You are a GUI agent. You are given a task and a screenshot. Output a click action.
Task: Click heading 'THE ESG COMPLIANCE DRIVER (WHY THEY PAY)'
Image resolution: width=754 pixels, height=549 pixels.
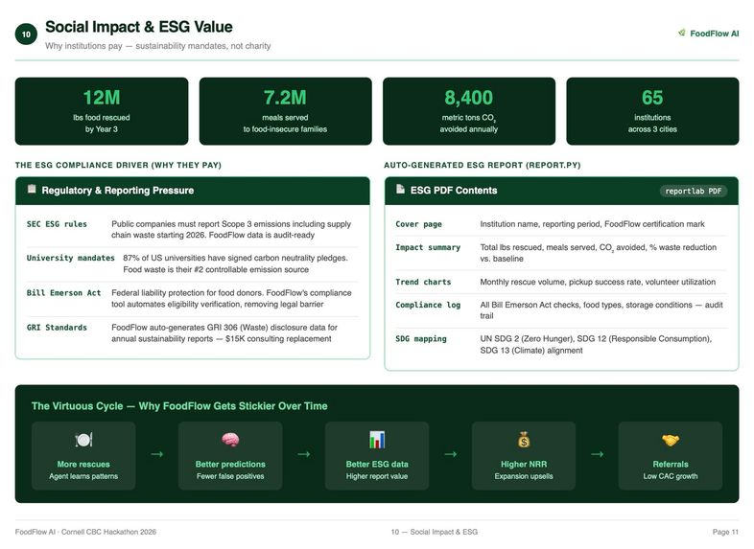(118, 165)
